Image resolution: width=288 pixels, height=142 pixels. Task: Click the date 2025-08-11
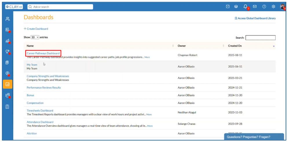click(x=235, y=55)
